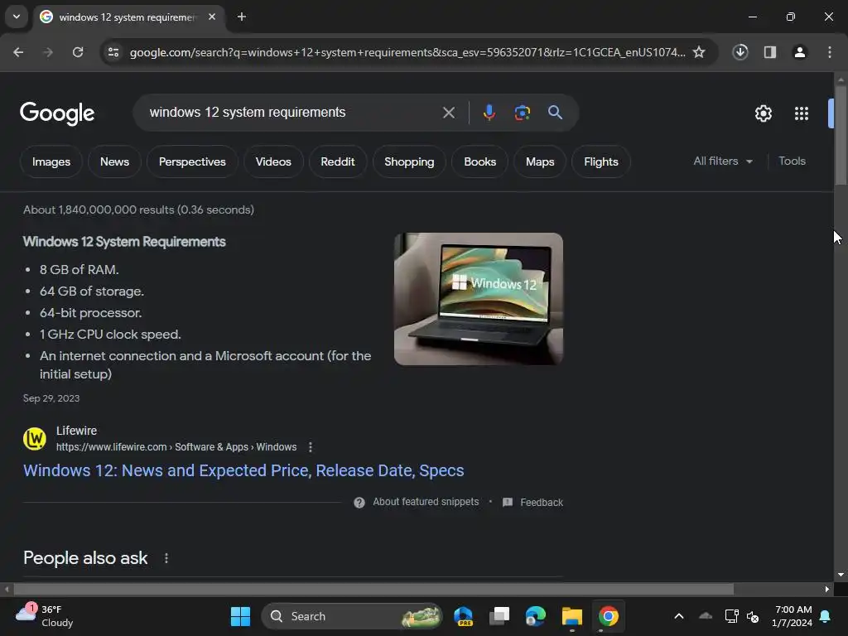Click the OneDrive cloud tray icon
Viewport: 848px width, 636px height.
(706, 616)
